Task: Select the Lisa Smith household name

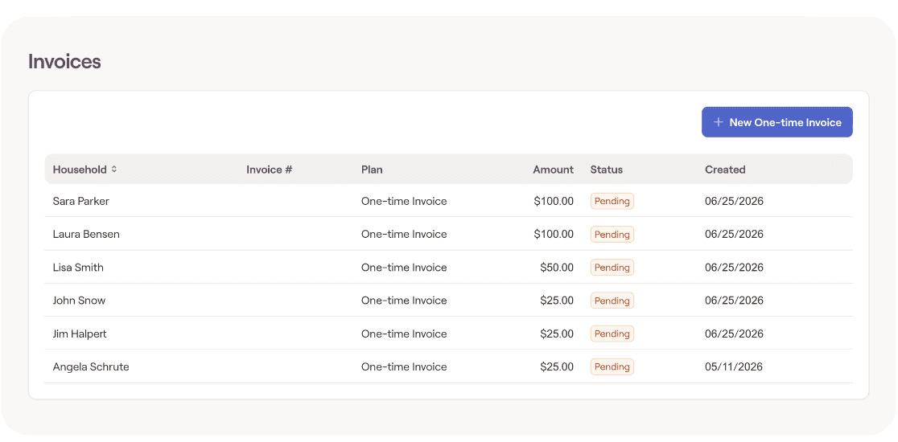Action: click(x=78, y=267)
